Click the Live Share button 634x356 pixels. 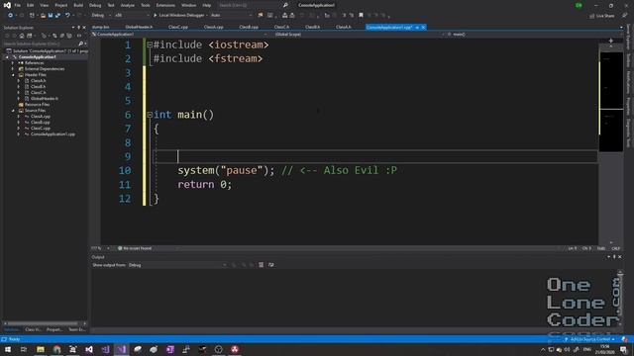601,16
